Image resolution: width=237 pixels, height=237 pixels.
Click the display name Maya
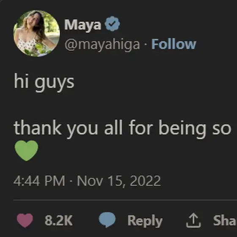83,25
